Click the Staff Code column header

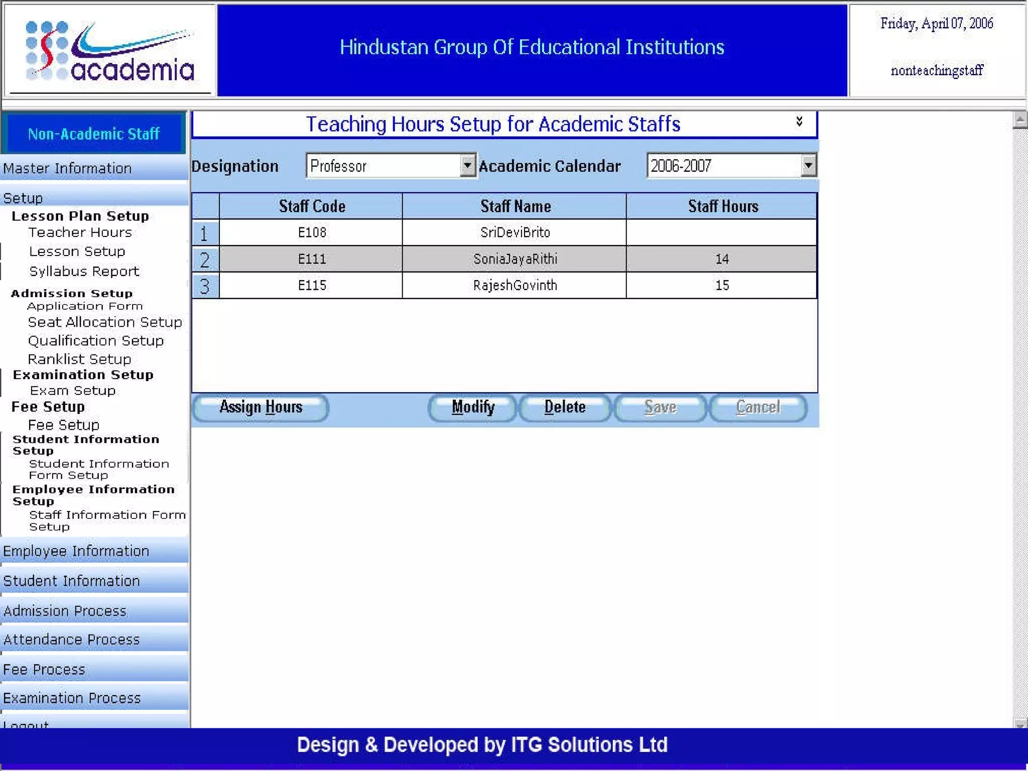pos(312,206)
